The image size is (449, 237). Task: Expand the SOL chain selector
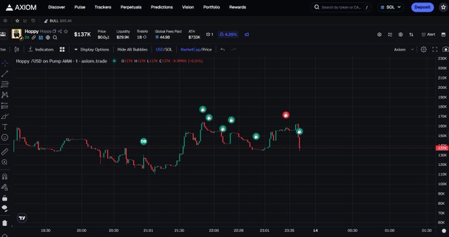coord(391,7)
